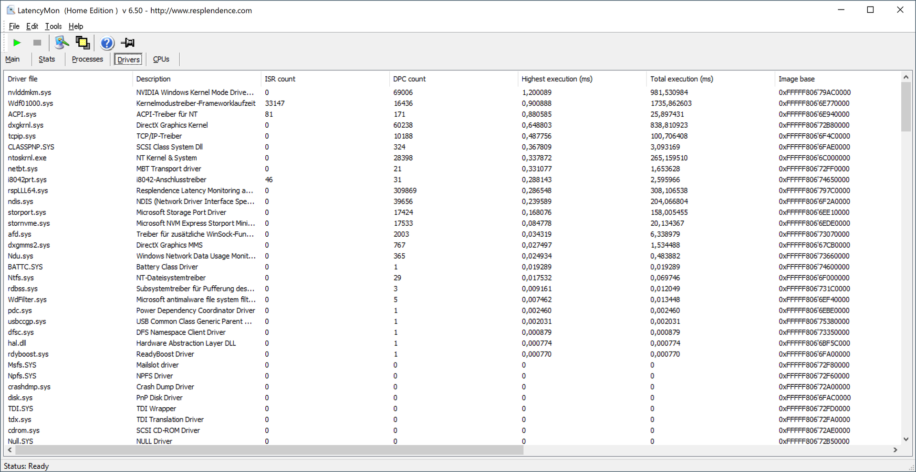Select the rspLLL64.sys driver row
Screen dimensions: 916x472
tap(452, 191)
